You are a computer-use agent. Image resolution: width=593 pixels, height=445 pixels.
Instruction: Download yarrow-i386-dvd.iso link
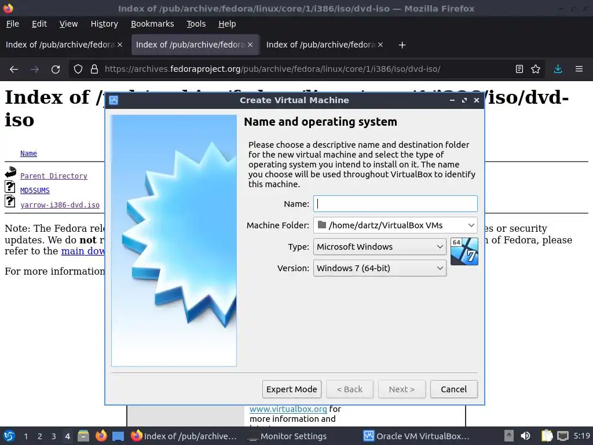click(x=60, y=205)
